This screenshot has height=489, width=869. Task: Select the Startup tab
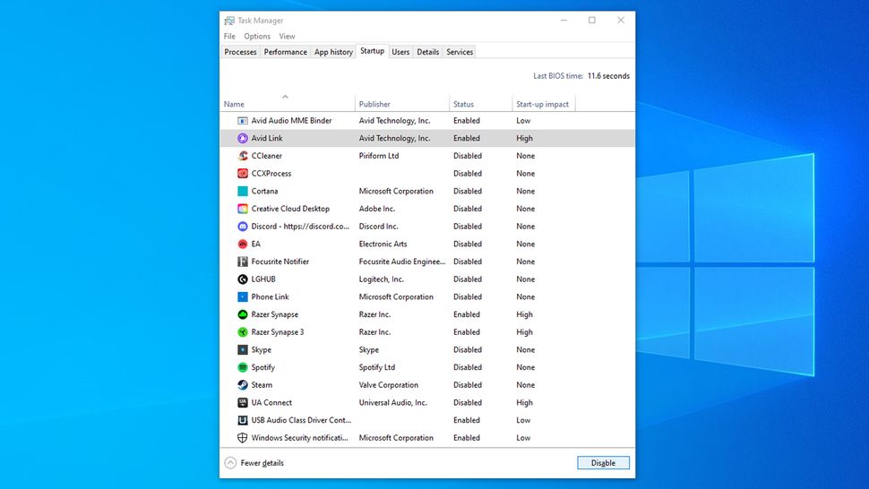pyautogui.click(x=372, y=51)
